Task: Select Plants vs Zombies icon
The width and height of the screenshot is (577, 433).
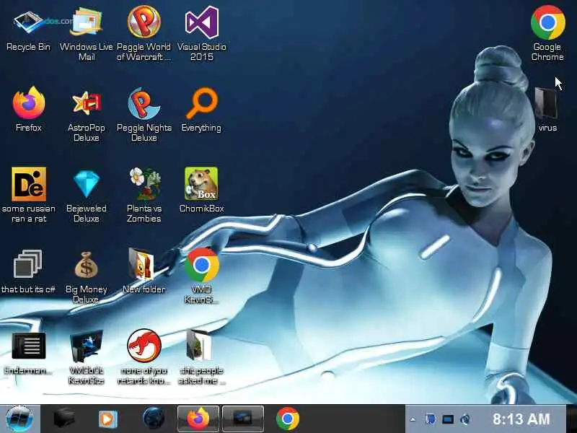Action: pos(144,195)
